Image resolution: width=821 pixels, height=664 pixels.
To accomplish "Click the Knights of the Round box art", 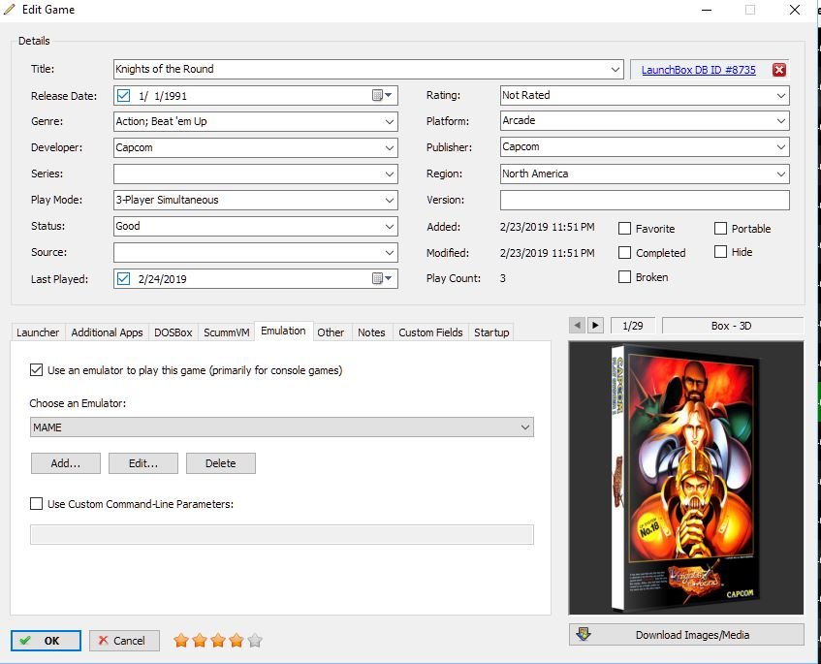I will (686, 478).
